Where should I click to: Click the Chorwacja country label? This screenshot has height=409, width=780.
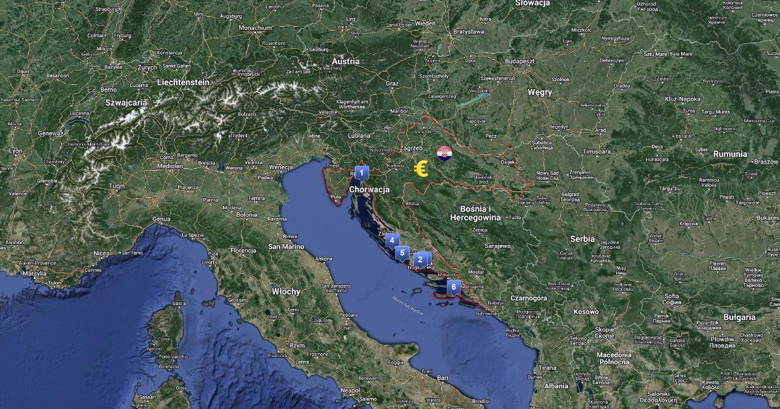pyautogui.click(x=369, y=190)
